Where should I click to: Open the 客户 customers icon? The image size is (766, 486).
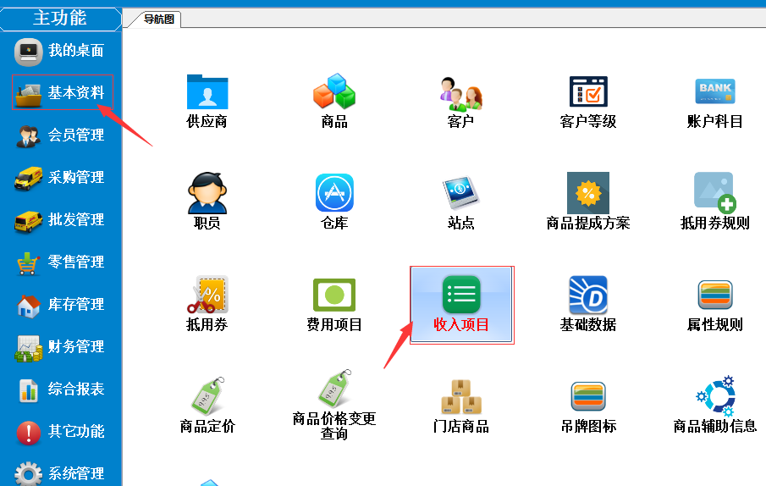[460, 93]
